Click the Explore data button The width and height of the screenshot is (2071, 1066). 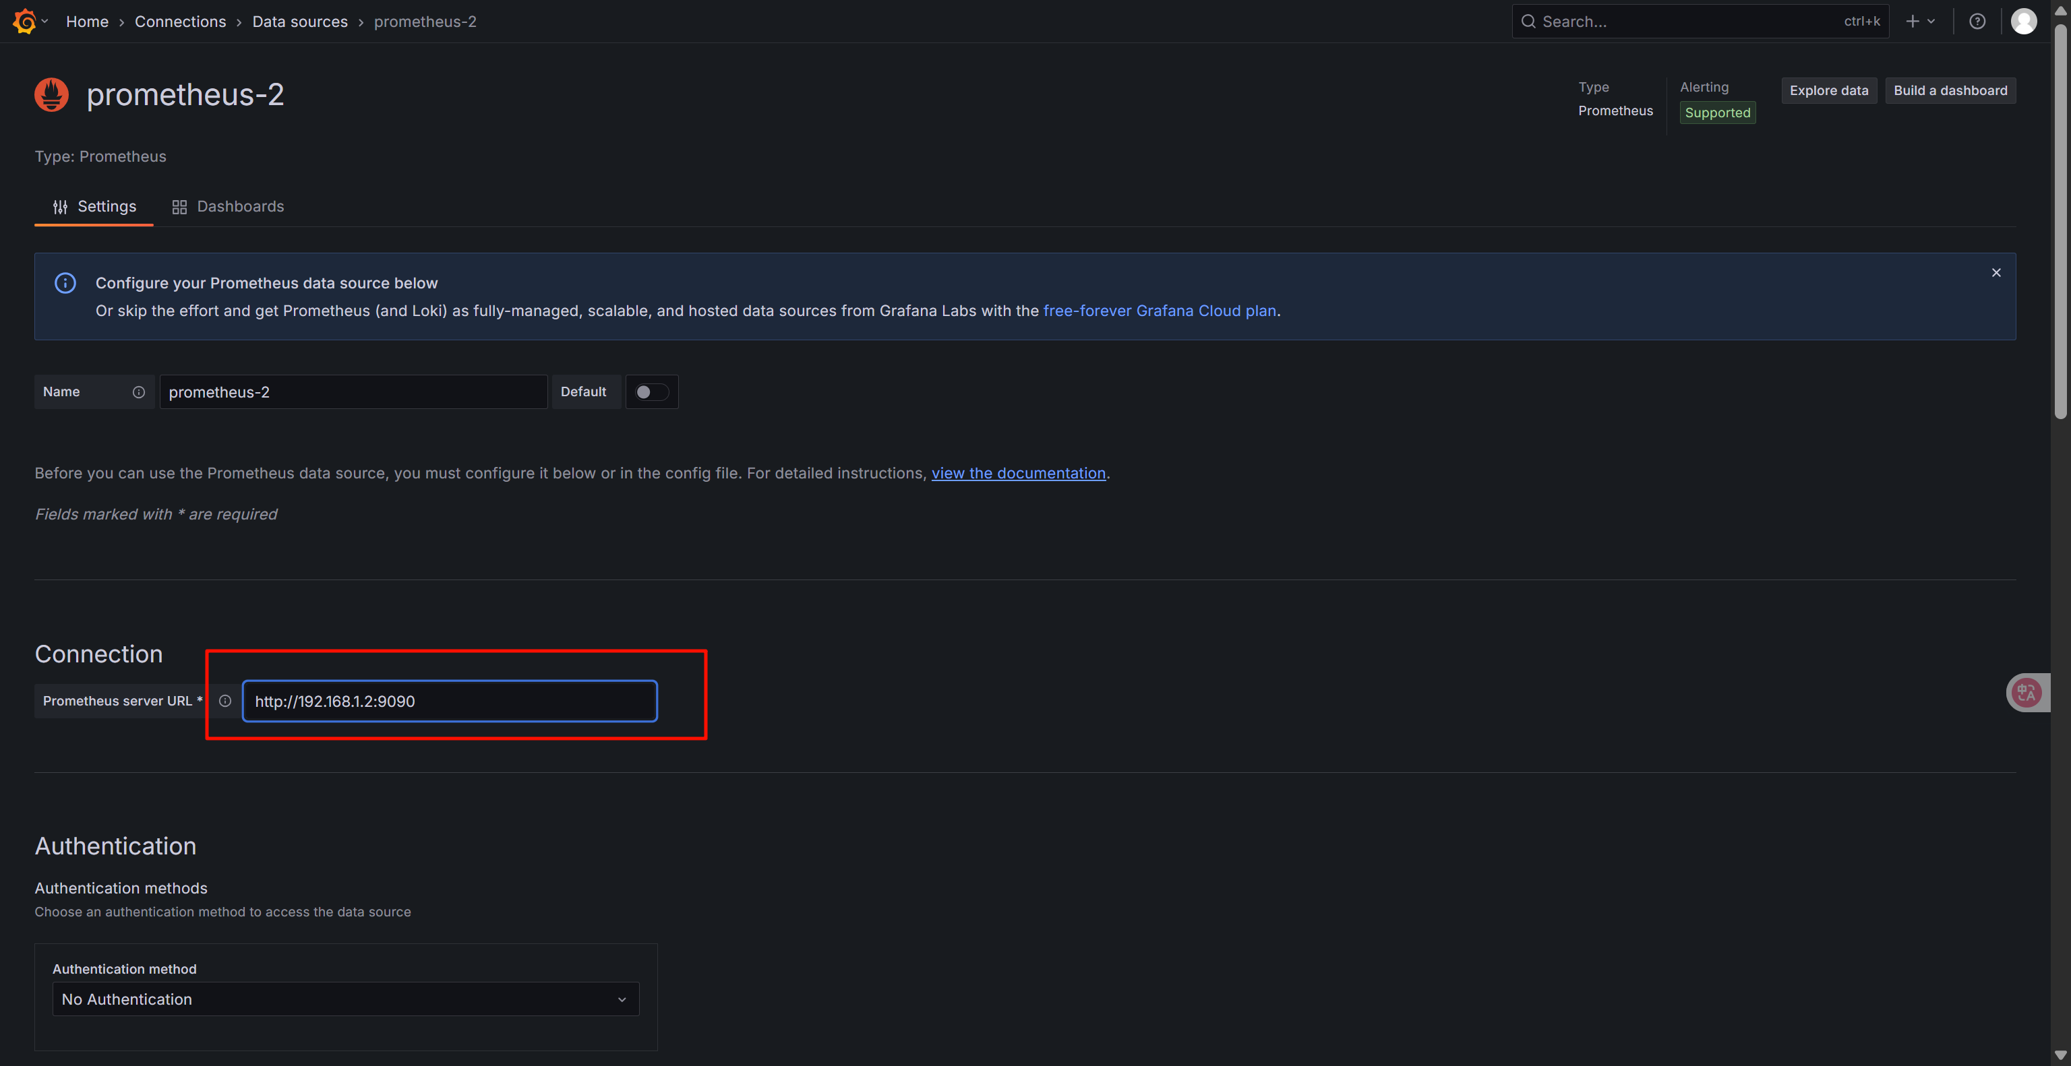tap(1828, 91)
